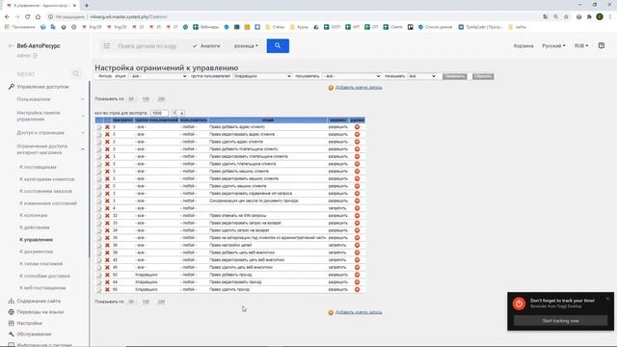Open a new browser tab with plus
Viewport: 617px width, 347px height.
pyautogui.click(x=87, y=6)
